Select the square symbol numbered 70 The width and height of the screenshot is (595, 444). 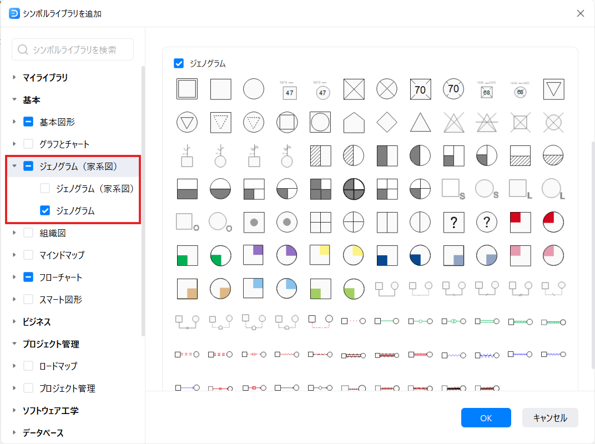420,89
